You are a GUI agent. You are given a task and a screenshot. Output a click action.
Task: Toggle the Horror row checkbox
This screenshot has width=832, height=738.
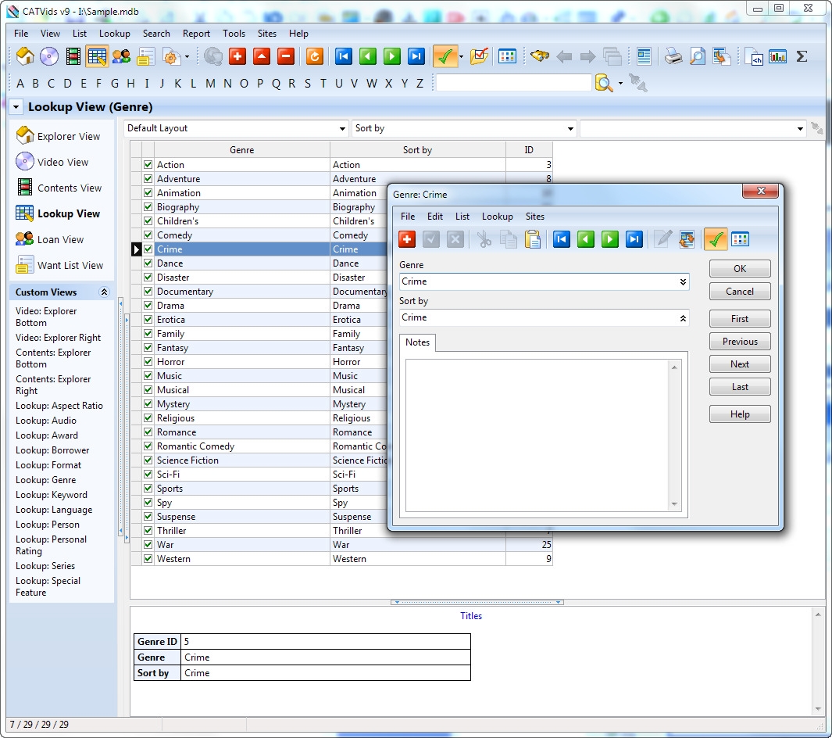pos(148,362)
